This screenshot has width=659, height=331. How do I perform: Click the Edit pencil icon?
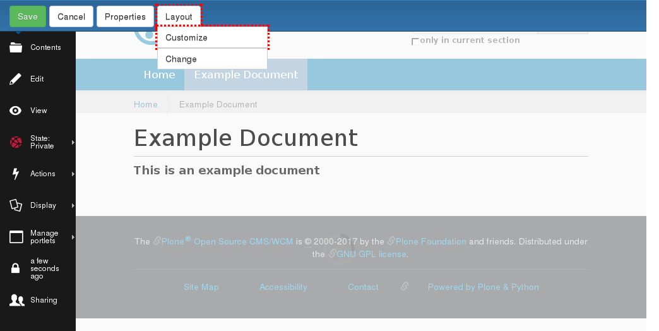(x=16, y=79)
